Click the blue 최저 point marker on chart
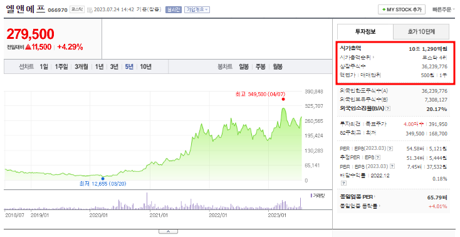The image size is (460, 237). [x=103, y=179]
